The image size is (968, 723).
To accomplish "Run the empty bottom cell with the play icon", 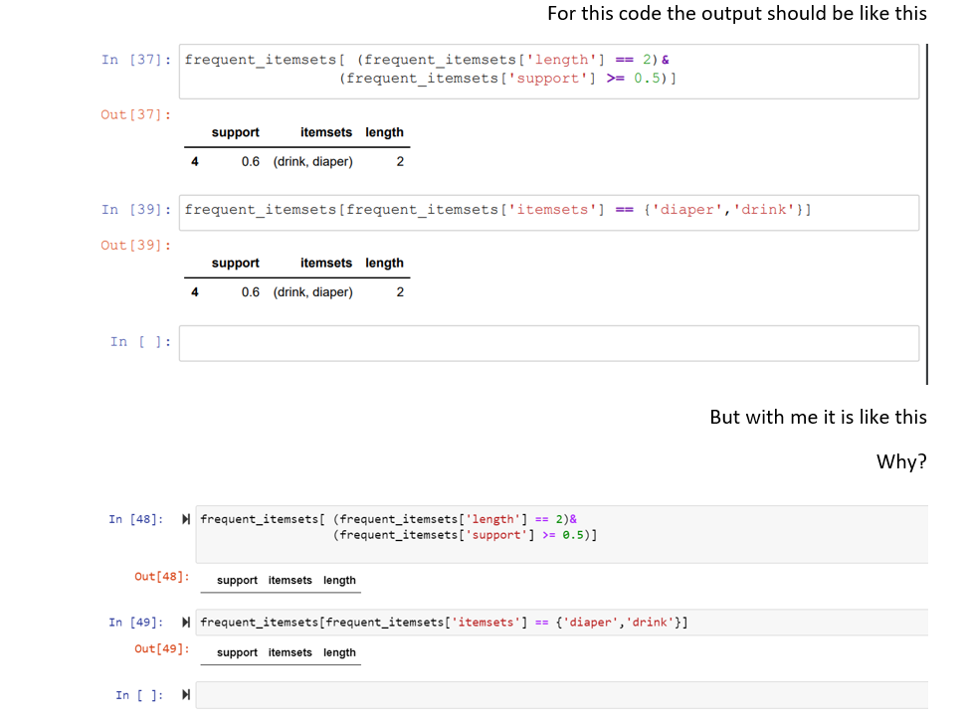I will coord(186,695).
